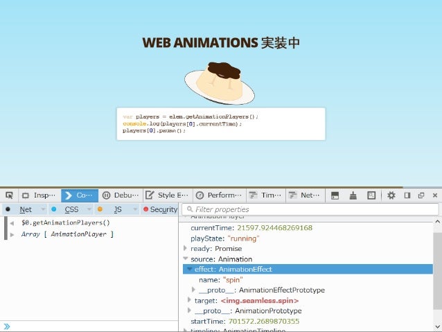Image resolution: width=442 pixels, height=332 pixels.
Task: Dock toolbox to side of window
Action: pyautogui.click(x=407, y=195)
